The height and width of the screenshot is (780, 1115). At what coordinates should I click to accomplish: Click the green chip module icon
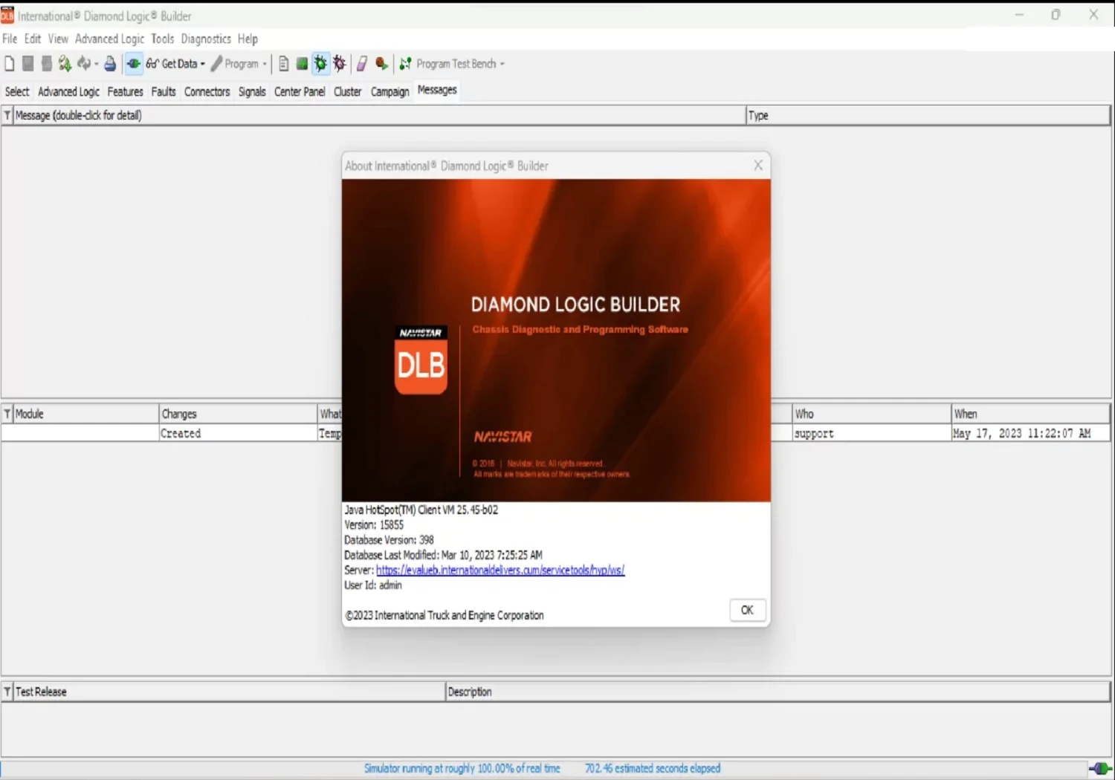coord(302,64)
